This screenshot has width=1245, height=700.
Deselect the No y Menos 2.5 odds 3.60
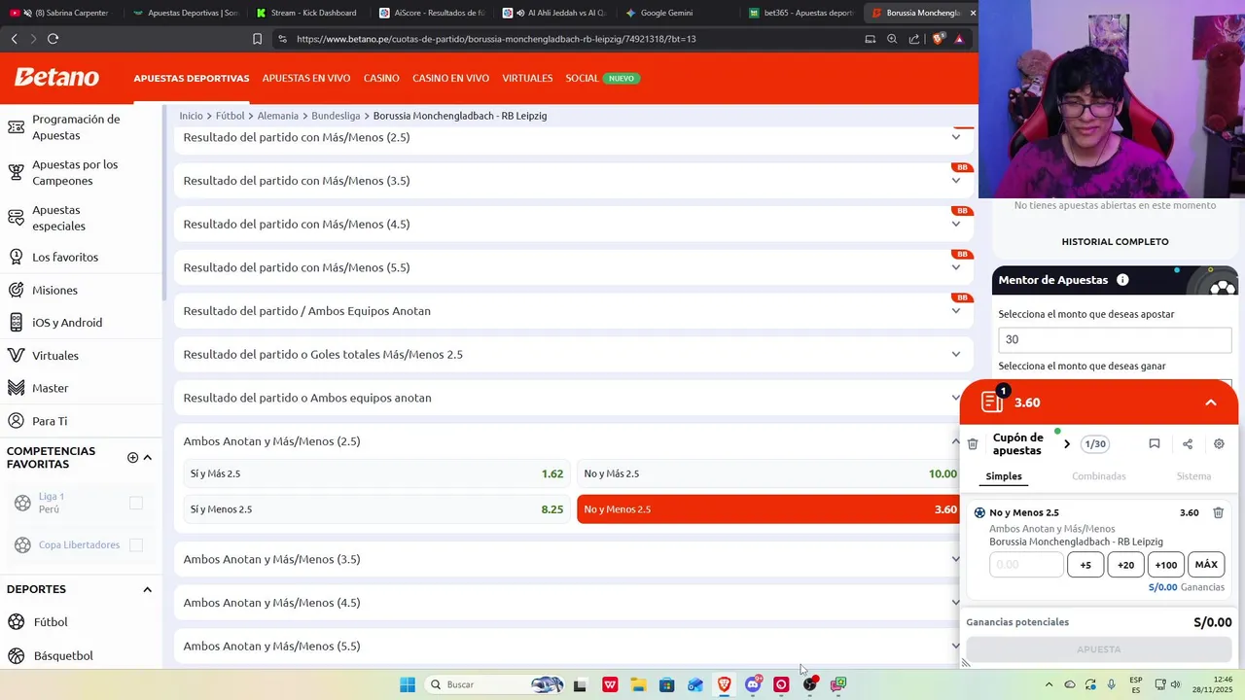pos(768,509)
